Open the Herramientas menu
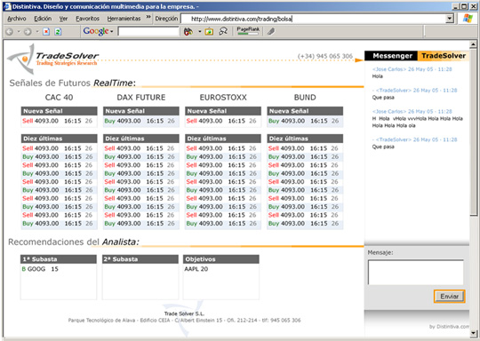 coord(124,19)
